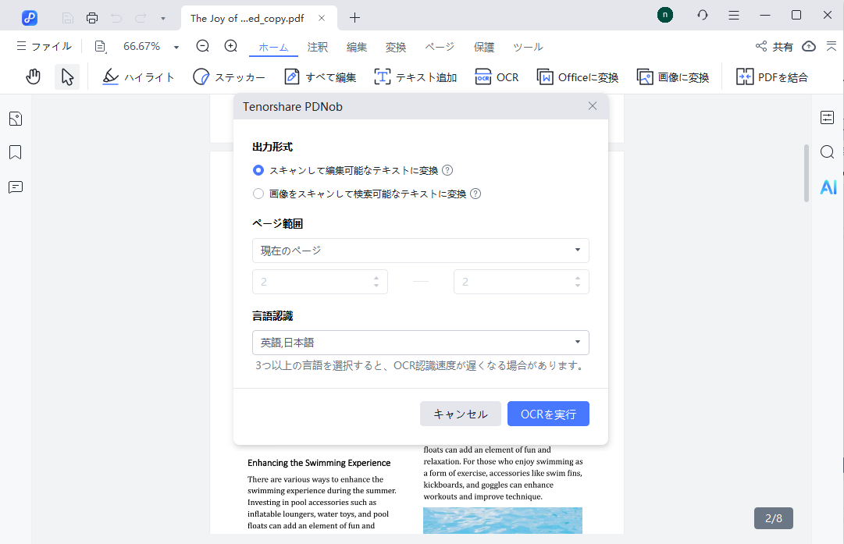Open the bookmarks panel
This screenshot has width=844, height=544.
[16, 152]
